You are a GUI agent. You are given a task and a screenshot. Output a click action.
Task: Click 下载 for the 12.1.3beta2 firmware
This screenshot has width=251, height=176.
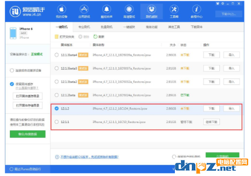211,82
